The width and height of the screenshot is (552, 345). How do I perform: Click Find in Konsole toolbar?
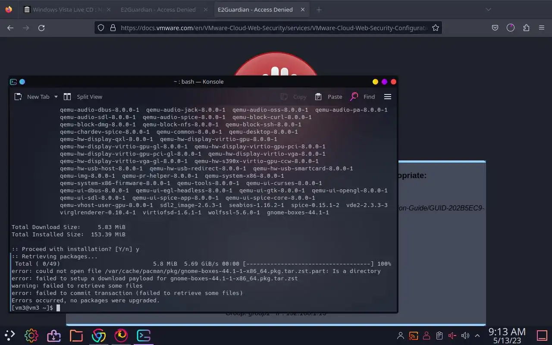tap(363, 97)
